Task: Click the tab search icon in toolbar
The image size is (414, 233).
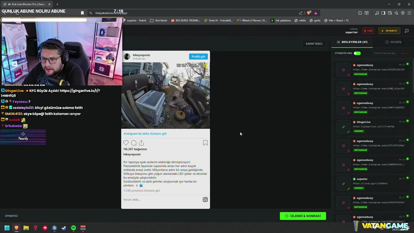Action: (x=366, y=13)
